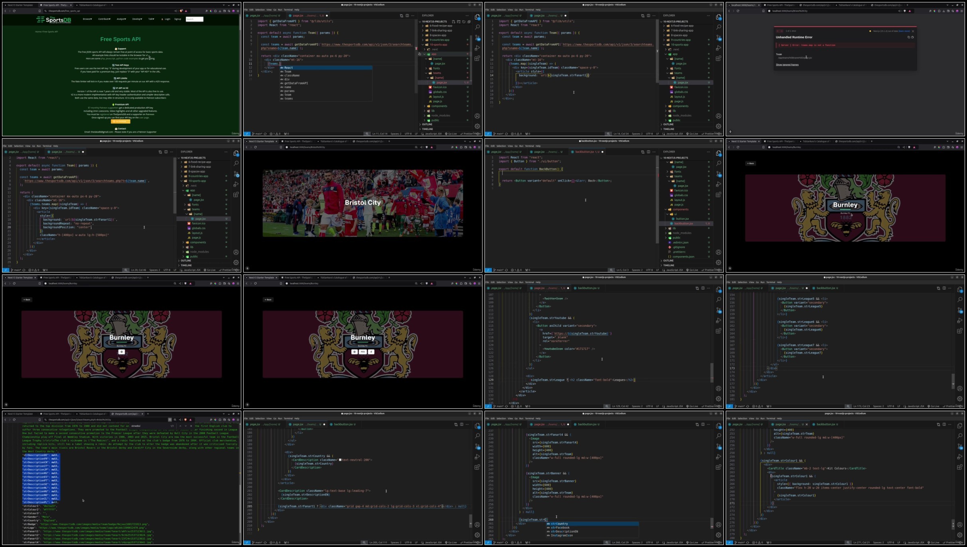Open the Talk dropdown in site navigation
The image size is (967, 547).
(x=151, y=19)
